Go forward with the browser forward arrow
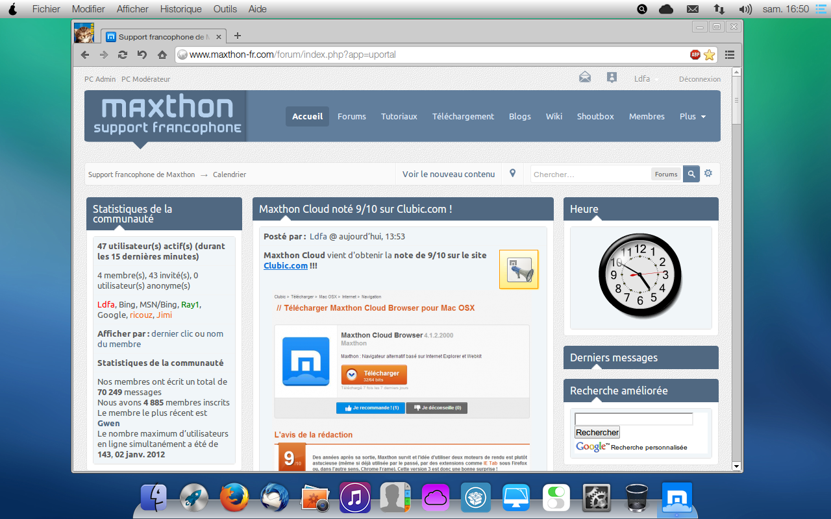The width and height of the screenshot is (831, 519). click(104, 55)
